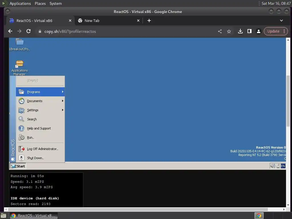This screenshot has width=292, height=219.
Task: Click the scroll right arrow
Action: [284, 209]
